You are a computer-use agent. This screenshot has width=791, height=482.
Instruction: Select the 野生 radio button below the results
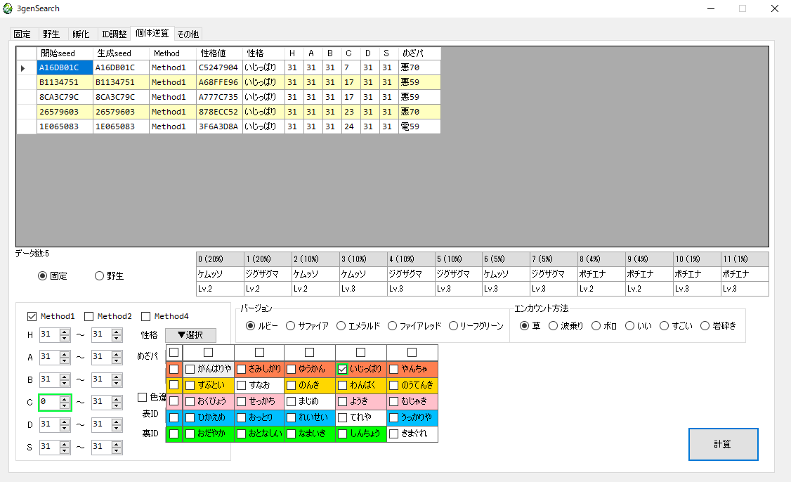(109, 275)
